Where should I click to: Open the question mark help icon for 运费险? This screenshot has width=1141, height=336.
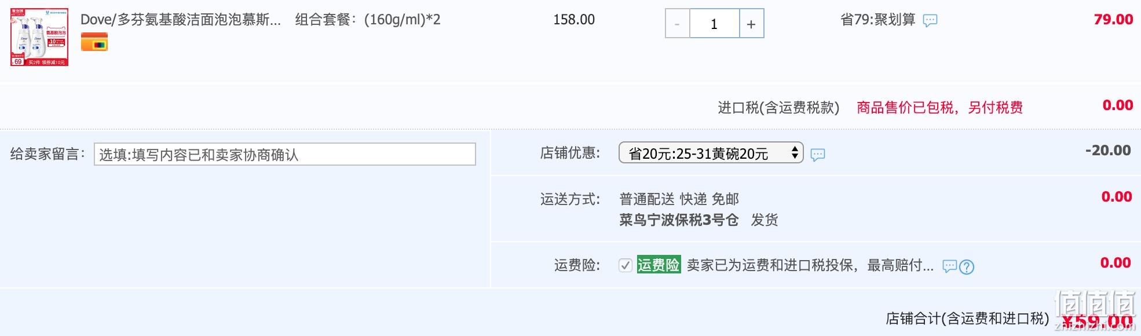967,267
